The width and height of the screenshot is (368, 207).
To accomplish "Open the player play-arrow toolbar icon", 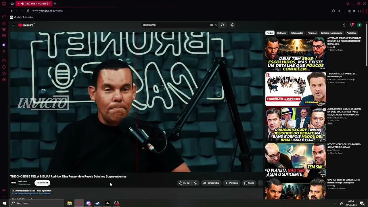I will [354, 11].
